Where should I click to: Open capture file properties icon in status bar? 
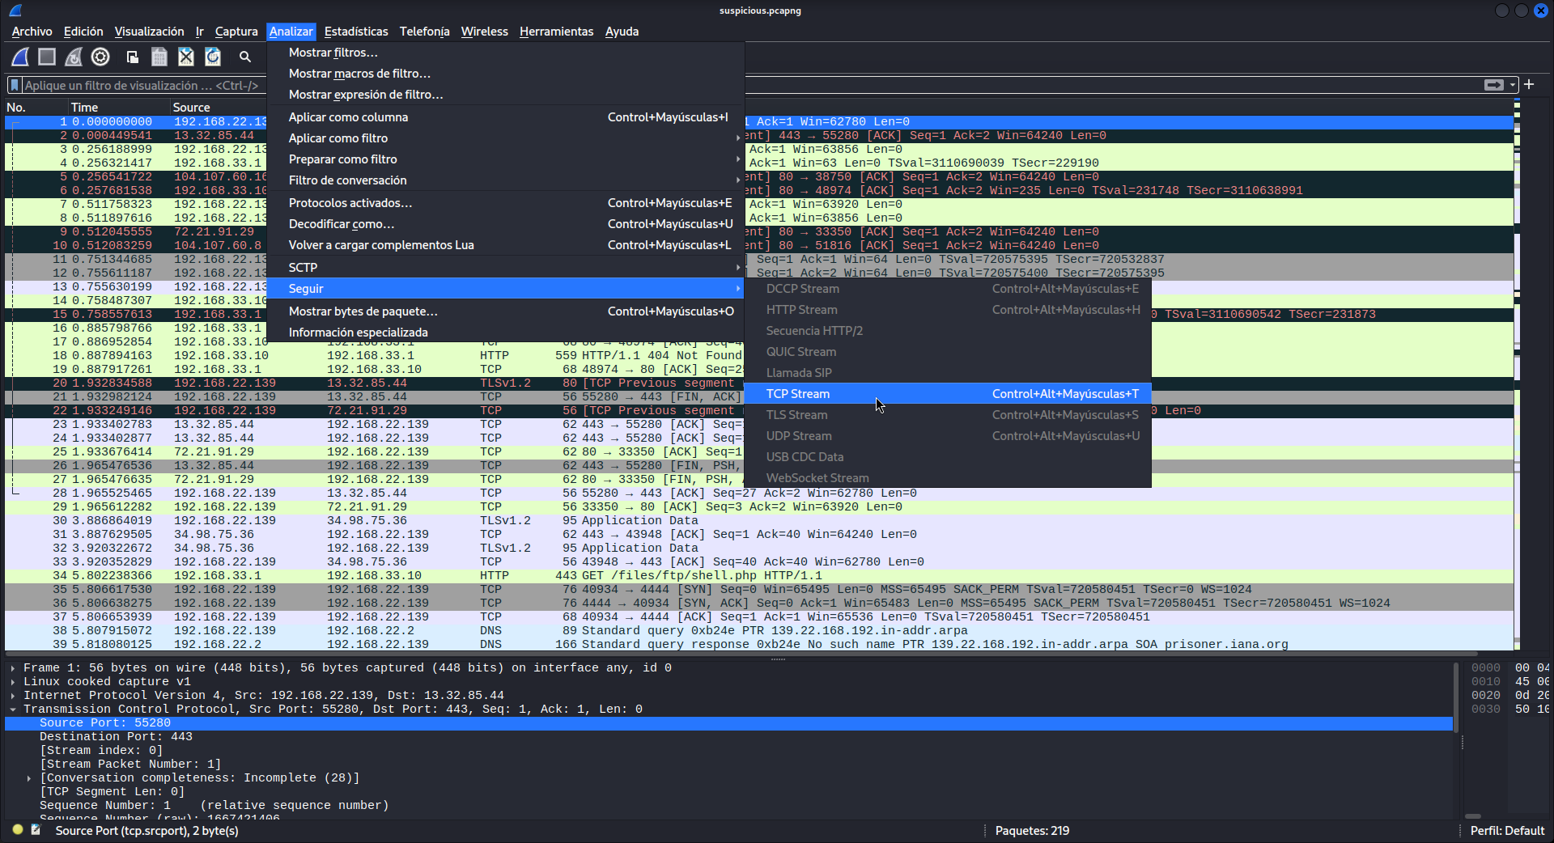36,829
